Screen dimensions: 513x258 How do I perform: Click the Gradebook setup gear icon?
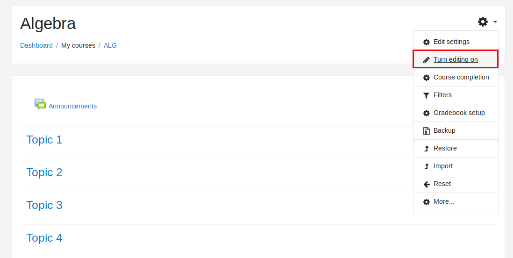[426, 113]
